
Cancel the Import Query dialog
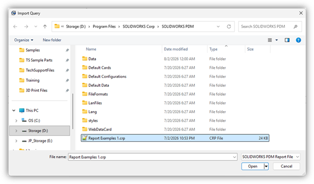click(x=286, y=166)
